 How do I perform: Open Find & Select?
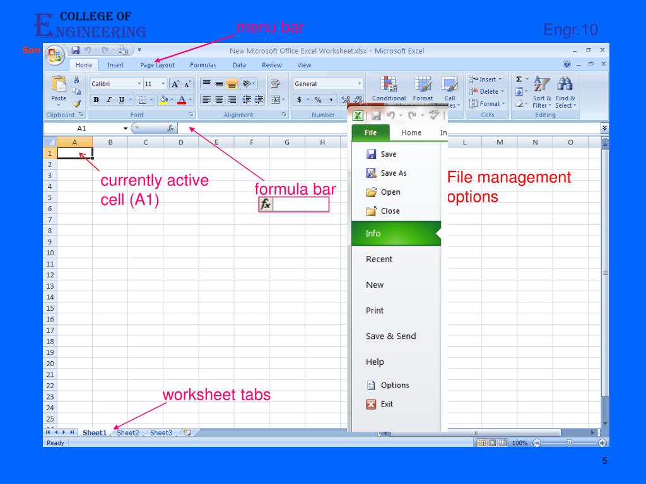565,92
